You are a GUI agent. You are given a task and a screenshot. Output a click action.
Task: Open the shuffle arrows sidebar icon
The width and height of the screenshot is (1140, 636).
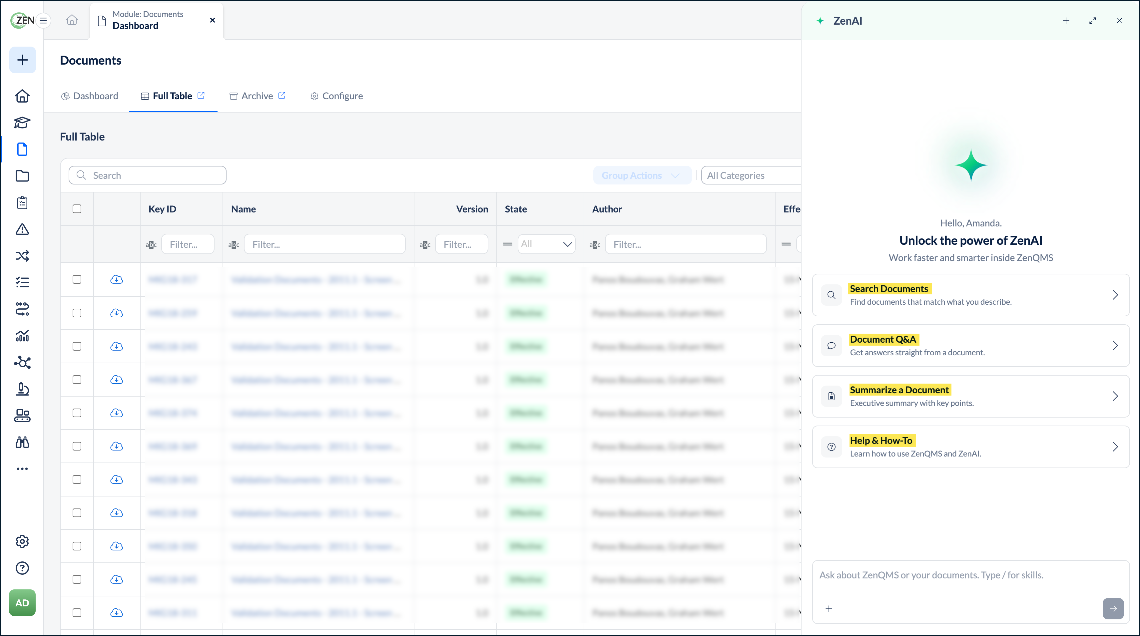pos(22,256)
